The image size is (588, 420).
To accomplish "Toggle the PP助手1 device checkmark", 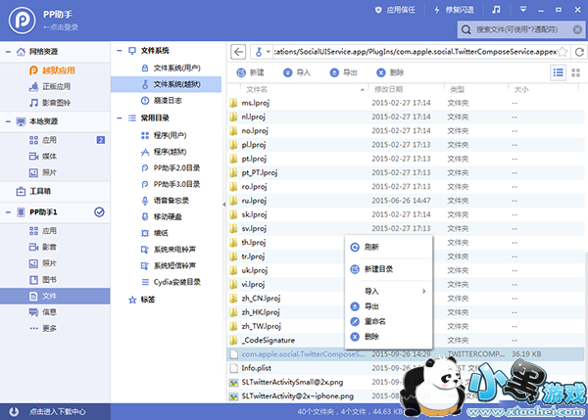I will click(x=99, y=212).
